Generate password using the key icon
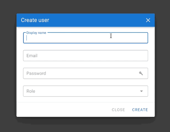 [x=141, y=73]
